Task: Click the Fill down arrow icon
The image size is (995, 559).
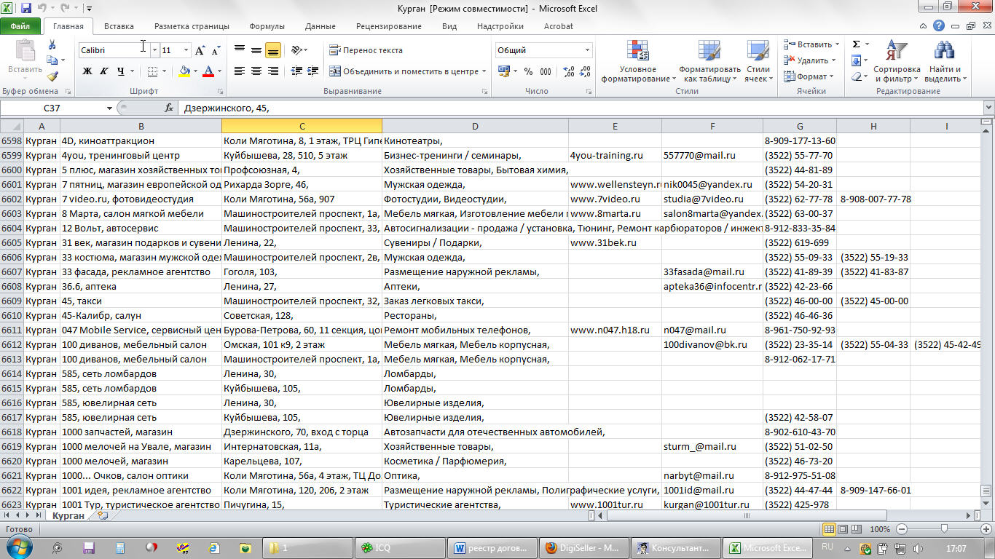Action: (x=857, y=60)
